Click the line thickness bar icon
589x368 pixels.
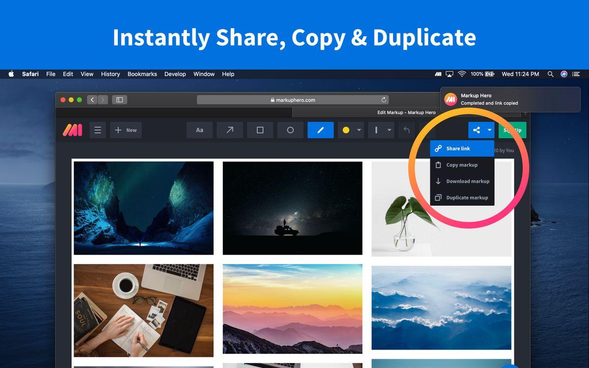pos(376,130)
